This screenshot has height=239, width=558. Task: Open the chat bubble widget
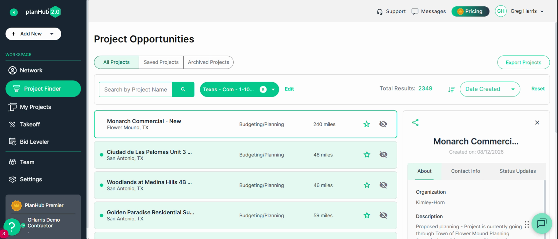click(542, 223)
